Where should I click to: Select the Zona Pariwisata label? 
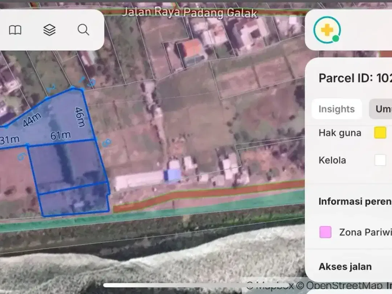(366, 232)
